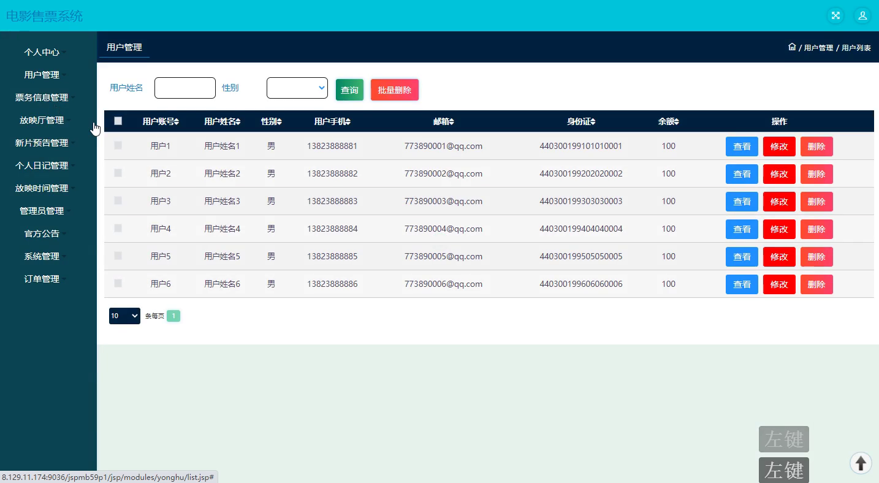Expand 个人日记管理 sidebar menu
The height and width of the screenshot is (483, 879).
pyautogui.click(x=42, y=165)
